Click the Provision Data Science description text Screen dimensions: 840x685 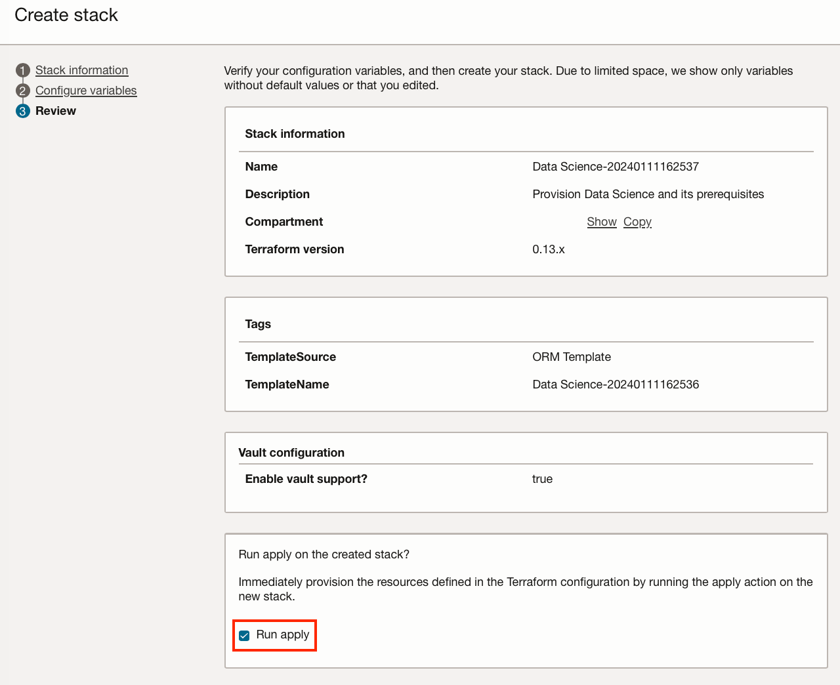(648, 194)
